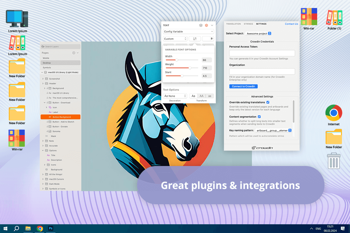Viewport: 350px width, 233px height.
Task: Toggle Content segmentation checkbox
Action: click(259, 116)
